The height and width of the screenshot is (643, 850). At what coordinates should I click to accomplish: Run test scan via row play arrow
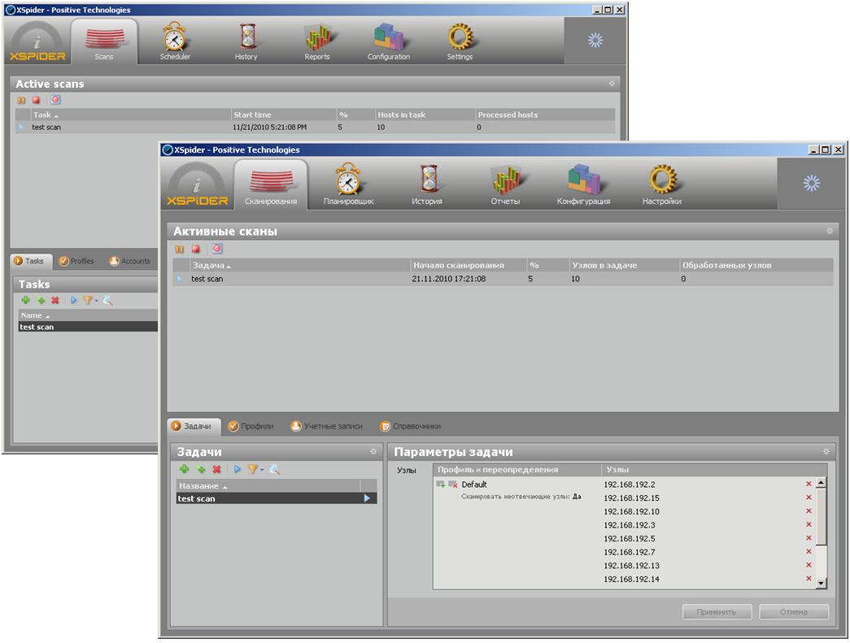click(x=367, y=498)
